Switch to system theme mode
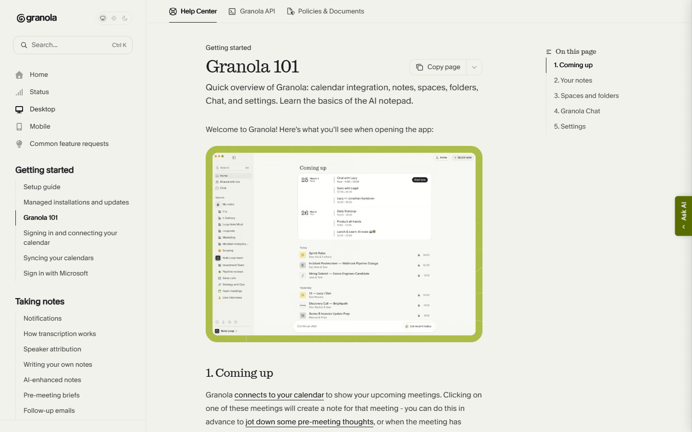Screen dimensions: 692x432 point(102,18)
